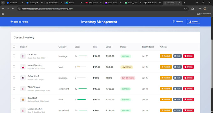213x113 pixels.
Task: Close the Roster tab
Action: click(81, 3)
